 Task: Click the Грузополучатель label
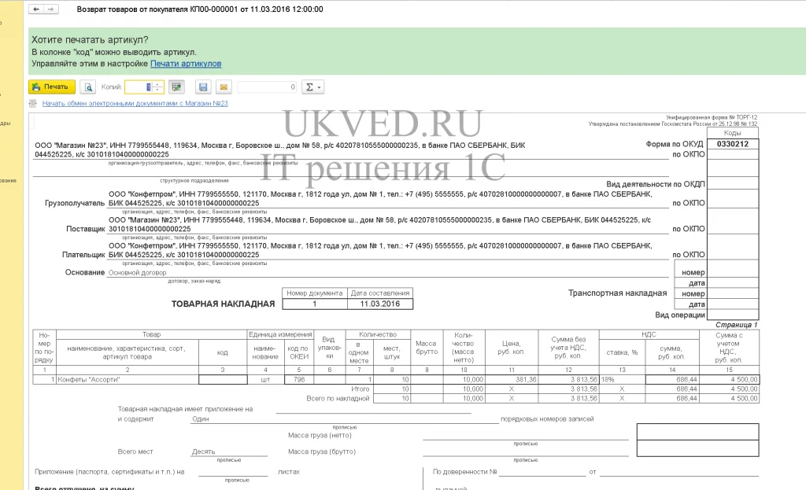click(75, 203)
